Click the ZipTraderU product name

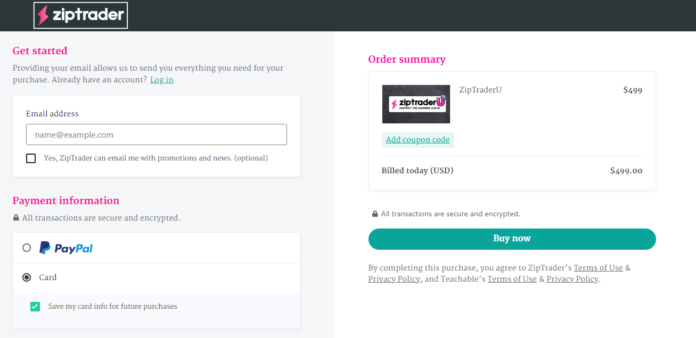point(480,90)
